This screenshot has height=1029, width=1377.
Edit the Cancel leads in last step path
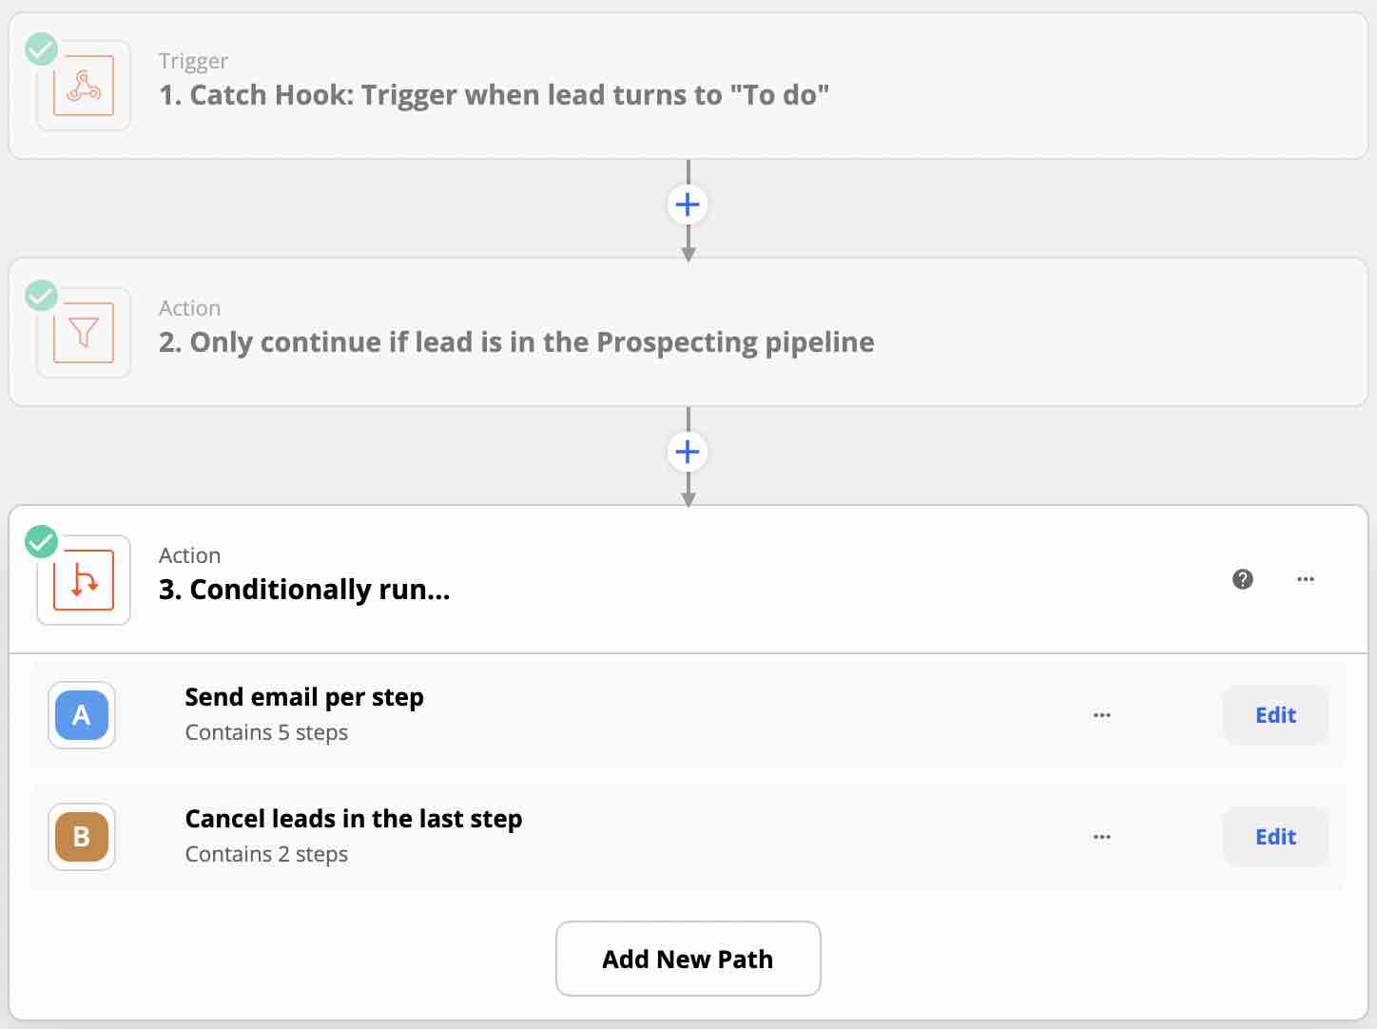[1274, 837]
